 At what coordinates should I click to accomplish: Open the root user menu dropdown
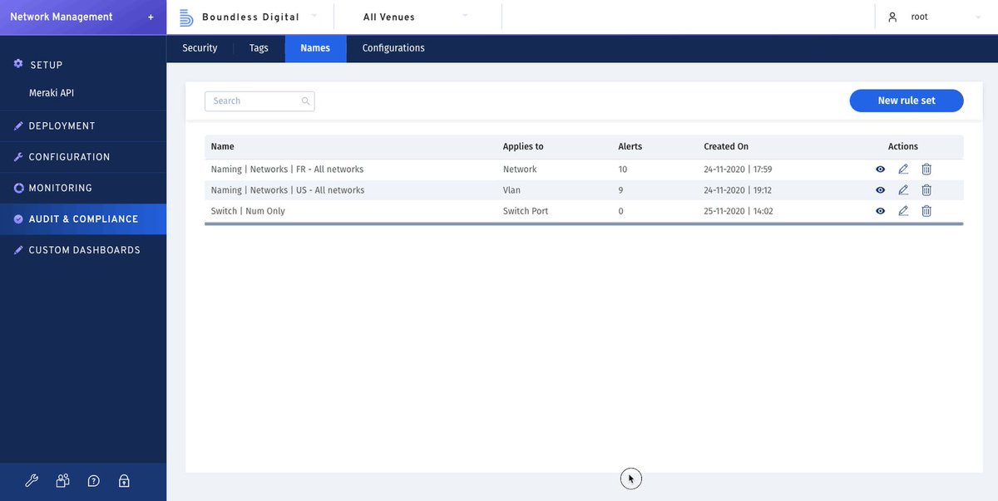coord(978,17)
